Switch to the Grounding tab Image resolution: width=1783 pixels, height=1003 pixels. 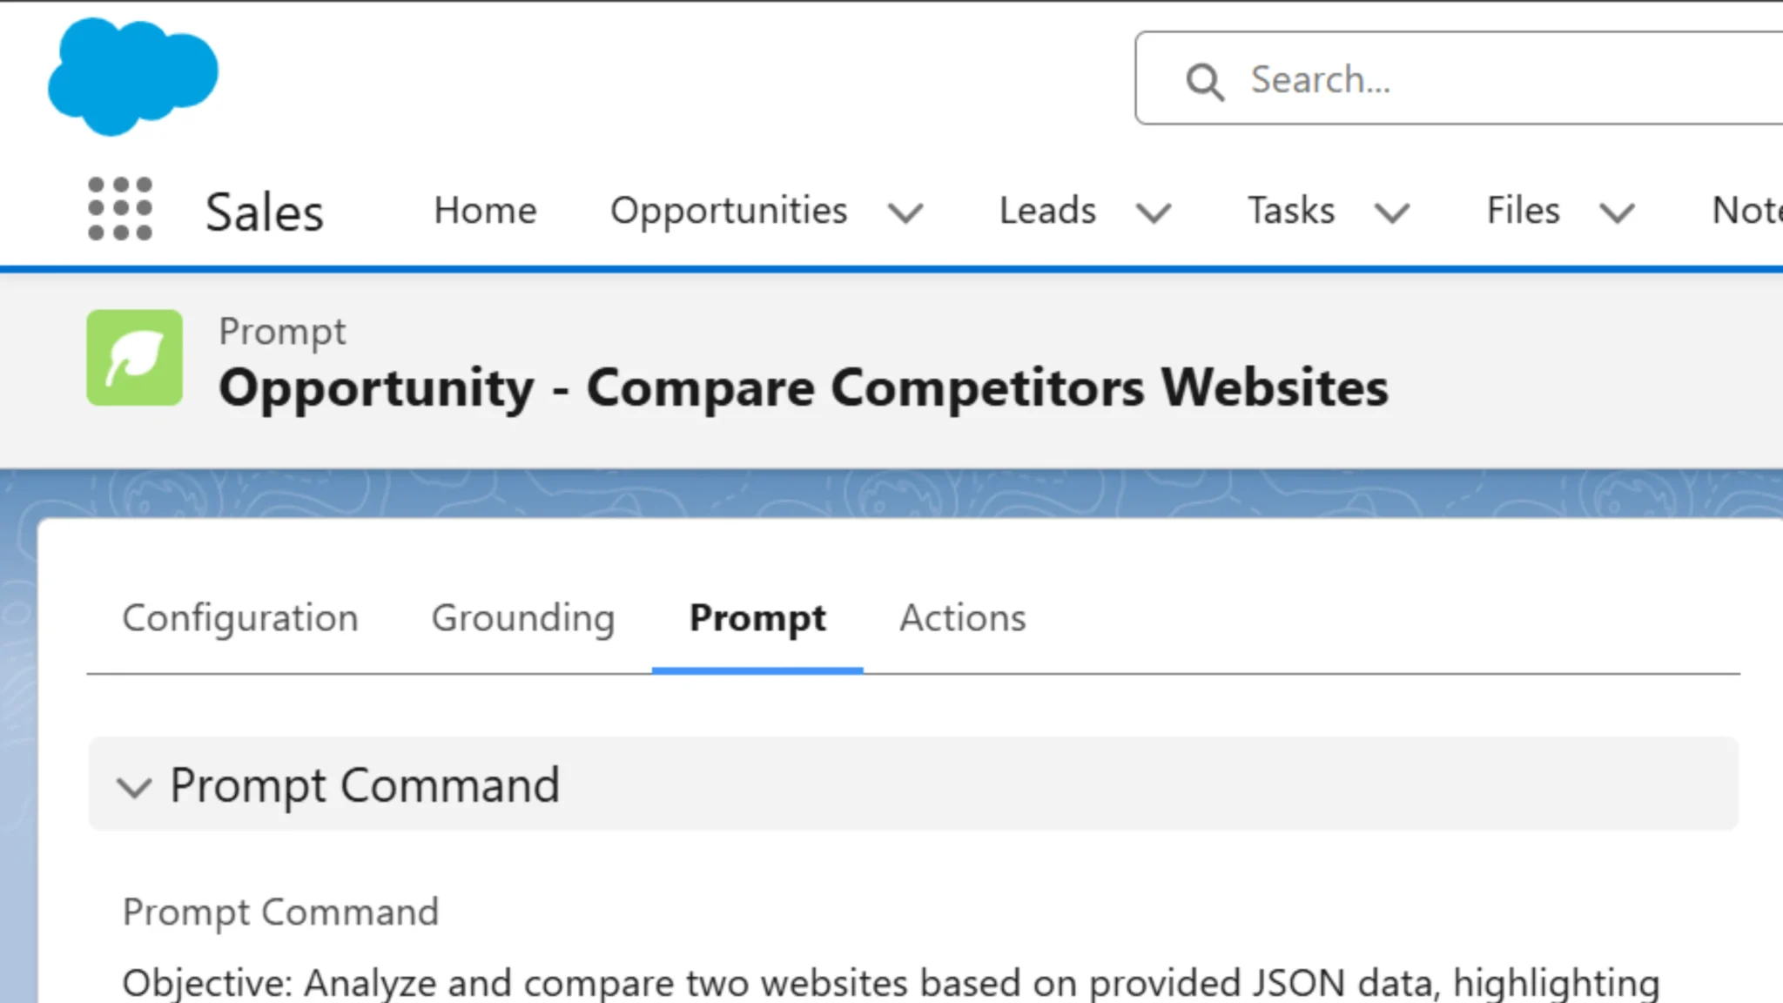(x=523, y=618)
